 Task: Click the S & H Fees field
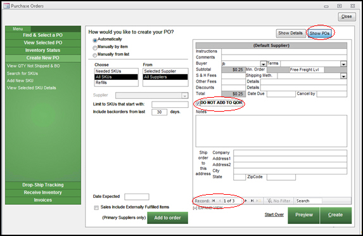(x=233, y=75)
